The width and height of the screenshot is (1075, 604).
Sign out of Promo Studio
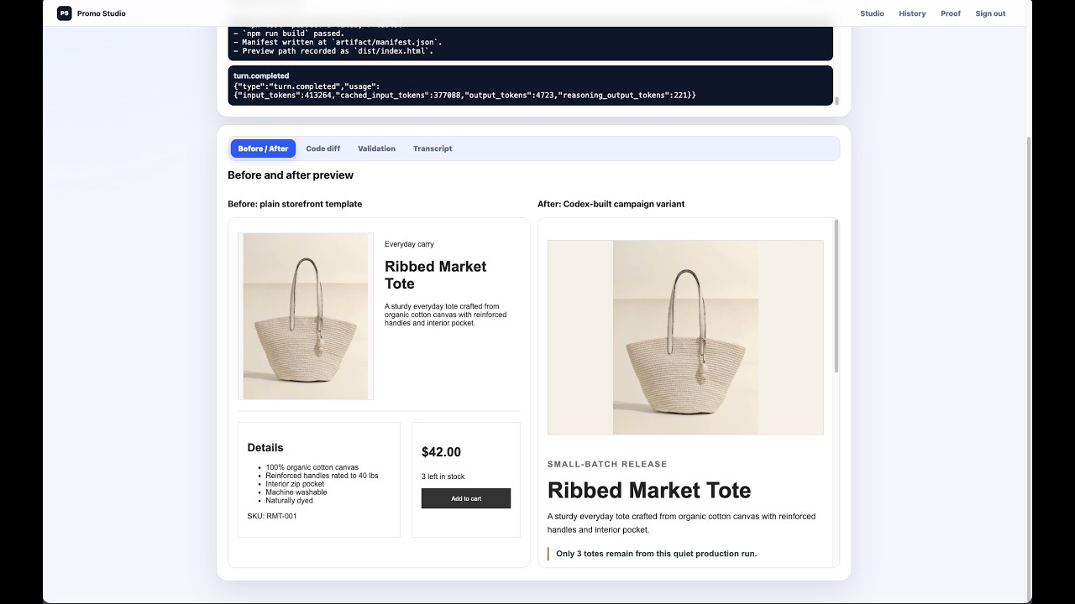990,13
